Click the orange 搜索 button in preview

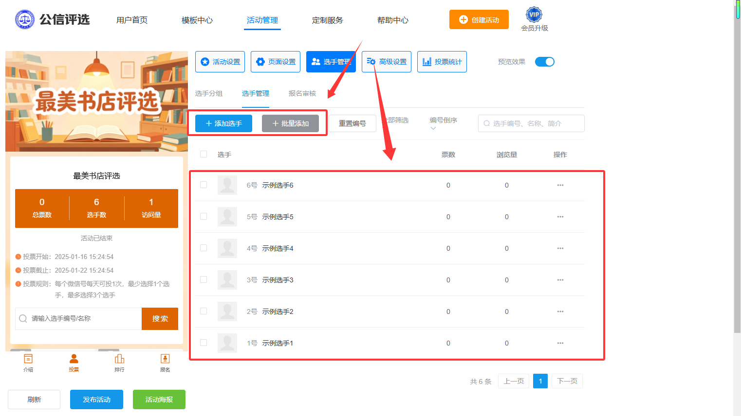point(160,319)
